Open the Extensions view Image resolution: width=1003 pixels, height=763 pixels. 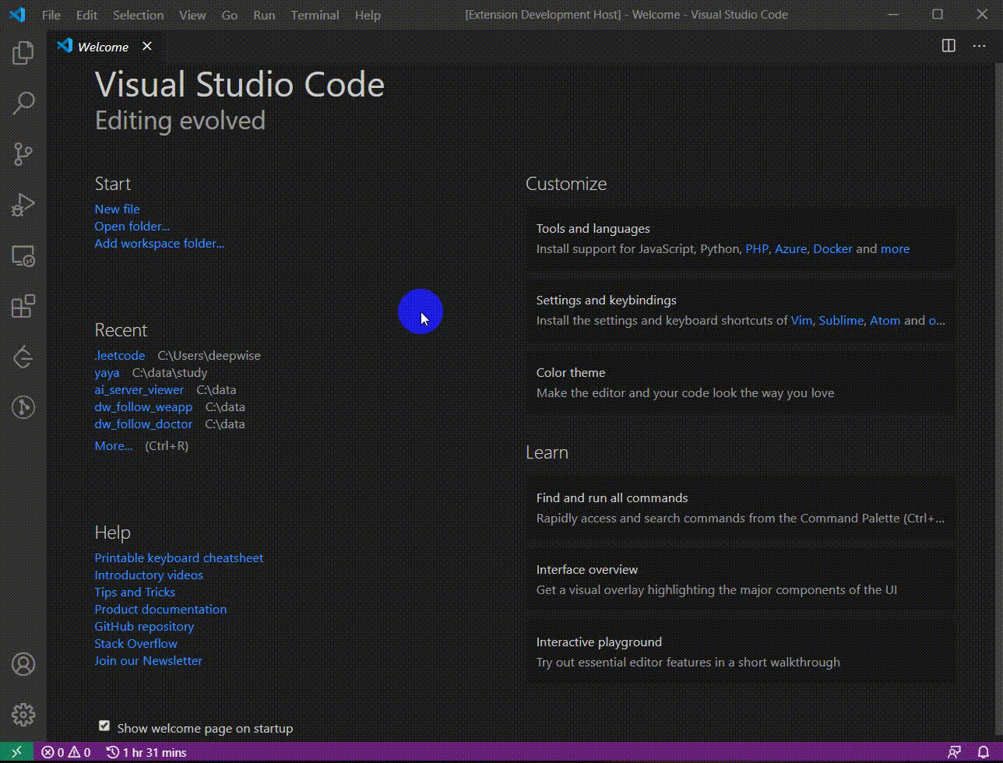click(23, 306)
